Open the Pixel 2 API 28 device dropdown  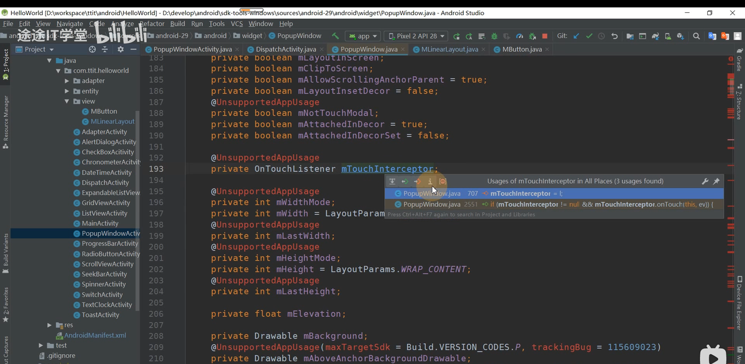click(x=416, y=36)
